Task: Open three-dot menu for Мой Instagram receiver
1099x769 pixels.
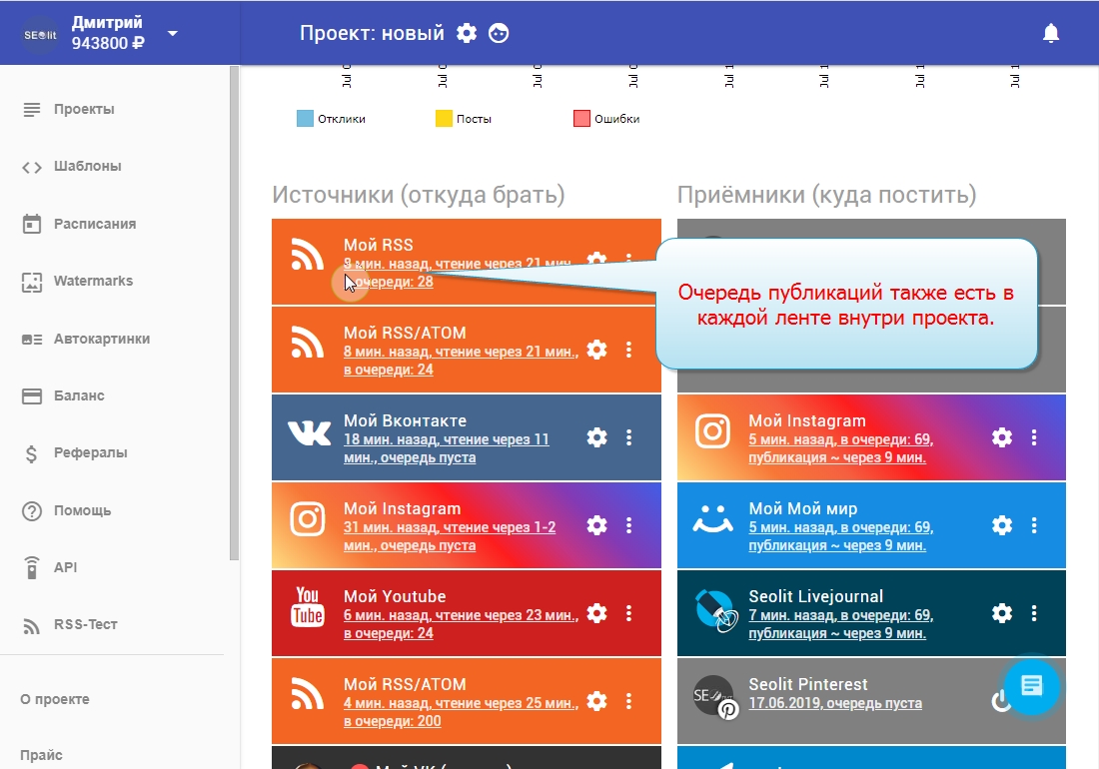Action: (1034, 437)
